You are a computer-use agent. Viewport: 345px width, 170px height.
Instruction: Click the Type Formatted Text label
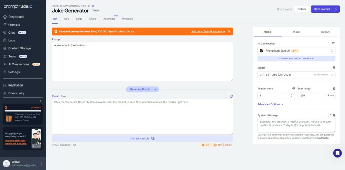[64, 145]
